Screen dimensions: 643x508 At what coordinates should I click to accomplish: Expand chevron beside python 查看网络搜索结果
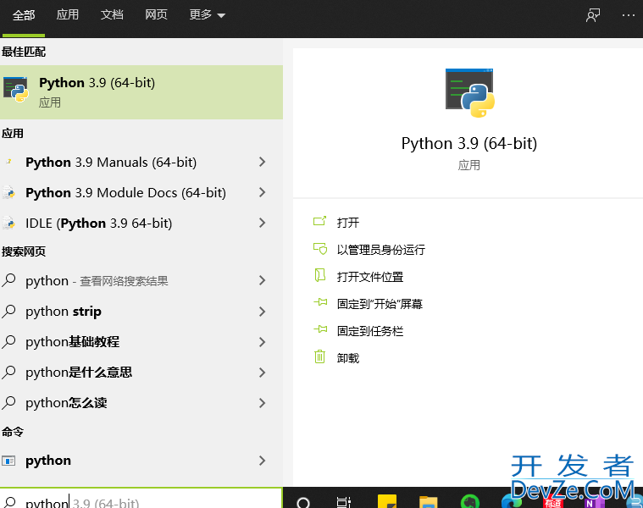click(x=263, y=280)
